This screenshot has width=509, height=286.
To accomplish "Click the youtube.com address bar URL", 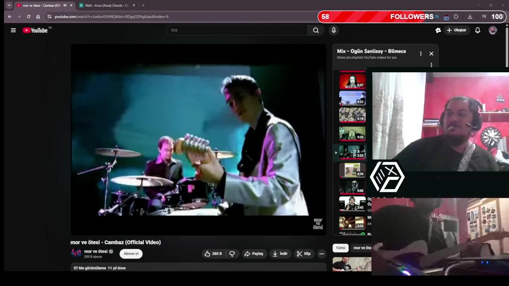I will pos(111,17).
